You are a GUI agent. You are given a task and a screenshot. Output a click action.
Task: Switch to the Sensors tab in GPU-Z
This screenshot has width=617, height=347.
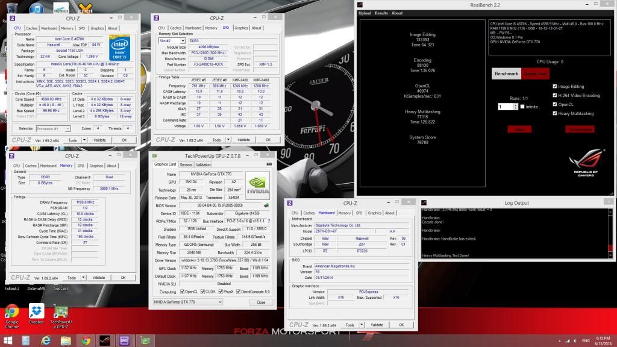point(186,164)
